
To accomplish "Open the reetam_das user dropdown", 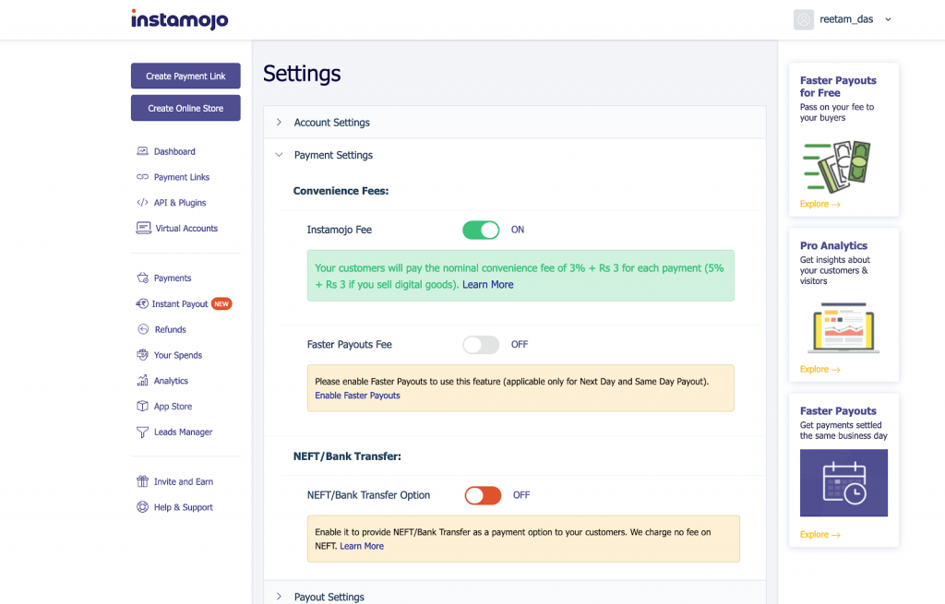I will pyautogui.click(x=843, y=19).
